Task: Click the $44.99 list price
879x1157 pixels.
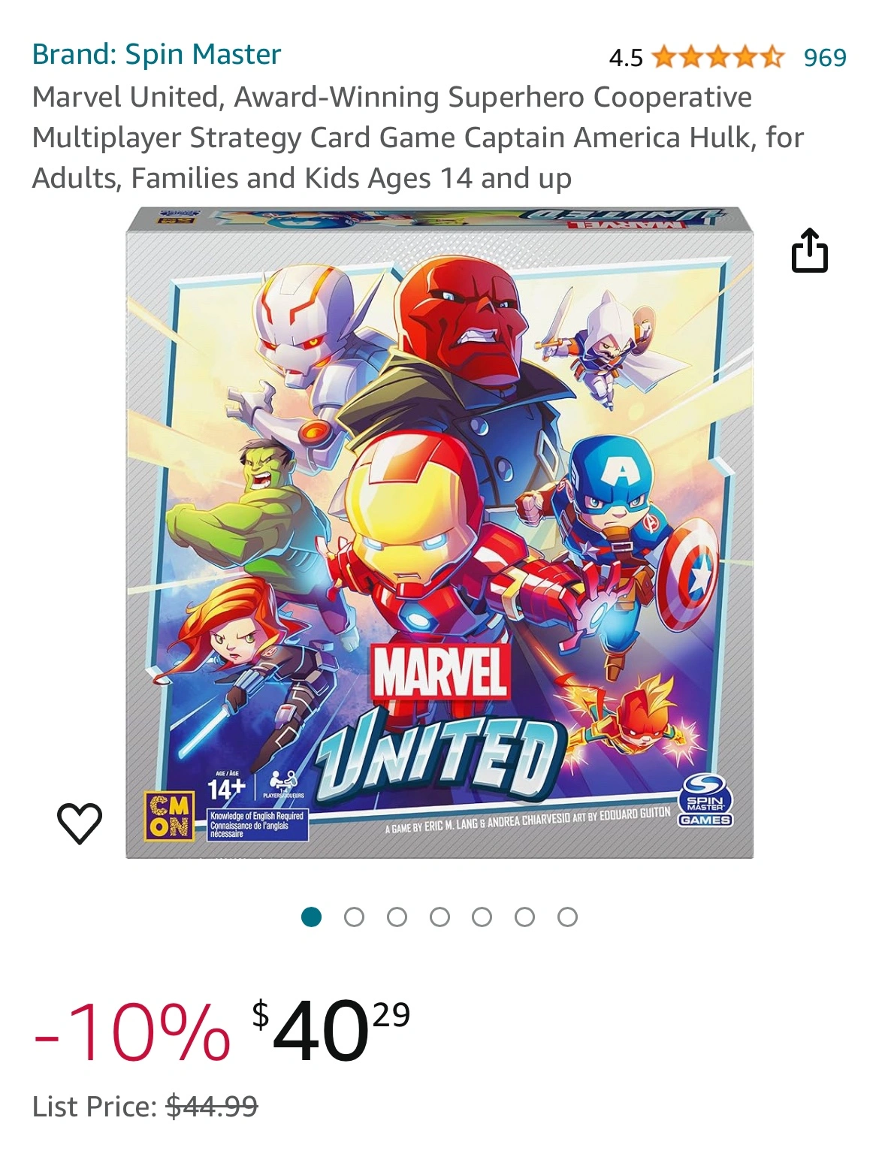Action: (212, 1106)
